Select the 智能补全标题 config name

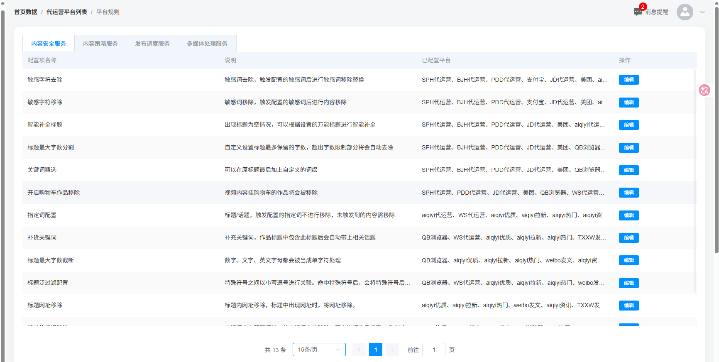pyautogui.click(x=45, y=125)
